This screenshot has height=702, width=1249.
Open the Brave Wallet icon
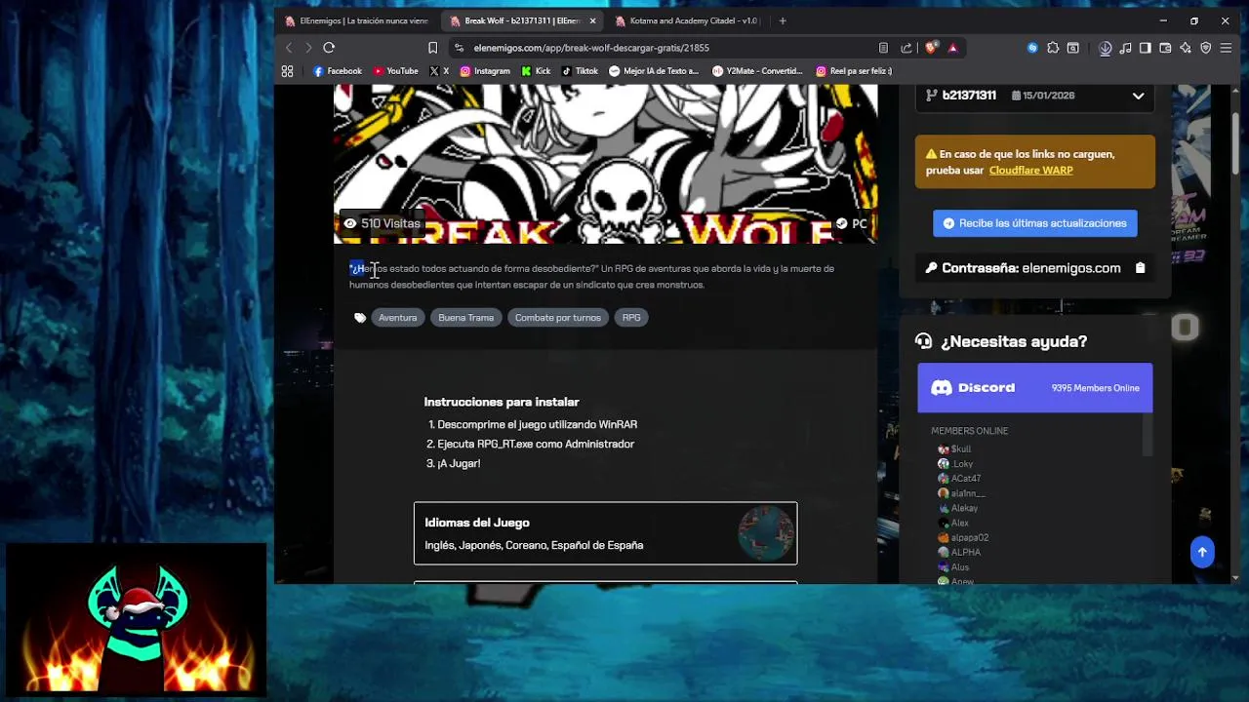click(x=1165, y=47)
